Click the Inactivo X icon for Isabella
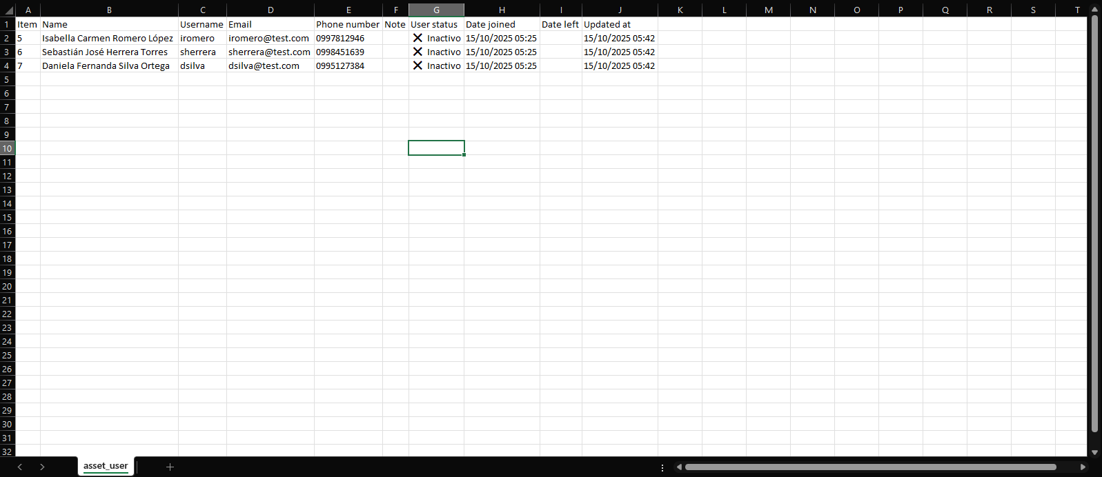This screenshot has width=1102, height=477. pos(417,38)
